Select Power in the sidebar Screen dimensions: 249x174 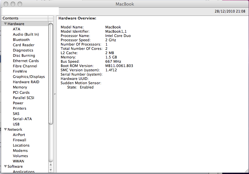pyautogui.click(x=18, y=103)
